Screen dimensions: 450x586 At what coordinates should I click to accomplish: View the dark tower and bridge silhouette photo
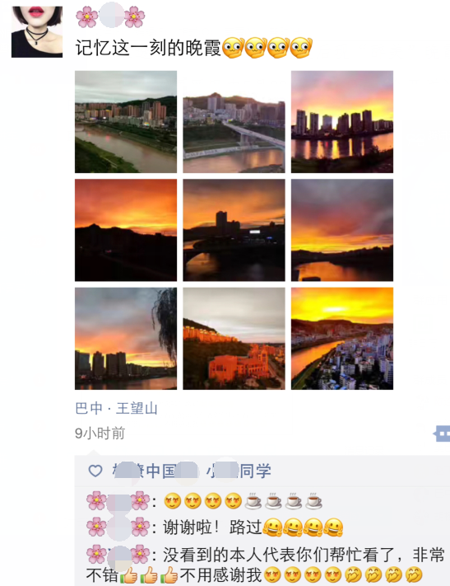click(x=234, y=230)
